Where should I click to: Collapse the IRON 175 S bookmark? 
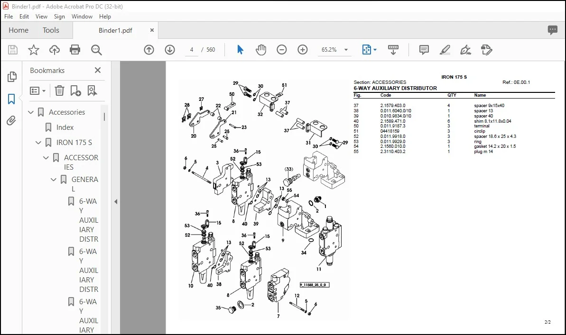pos(38,143)
